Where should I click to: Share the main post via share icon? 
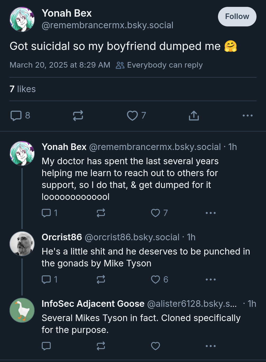194,116
